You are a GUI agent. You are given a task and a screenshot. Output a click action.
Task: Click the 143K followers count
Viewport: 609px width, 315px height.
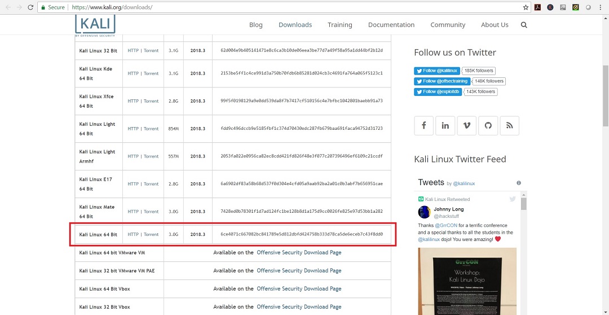(x=481, y=92)
